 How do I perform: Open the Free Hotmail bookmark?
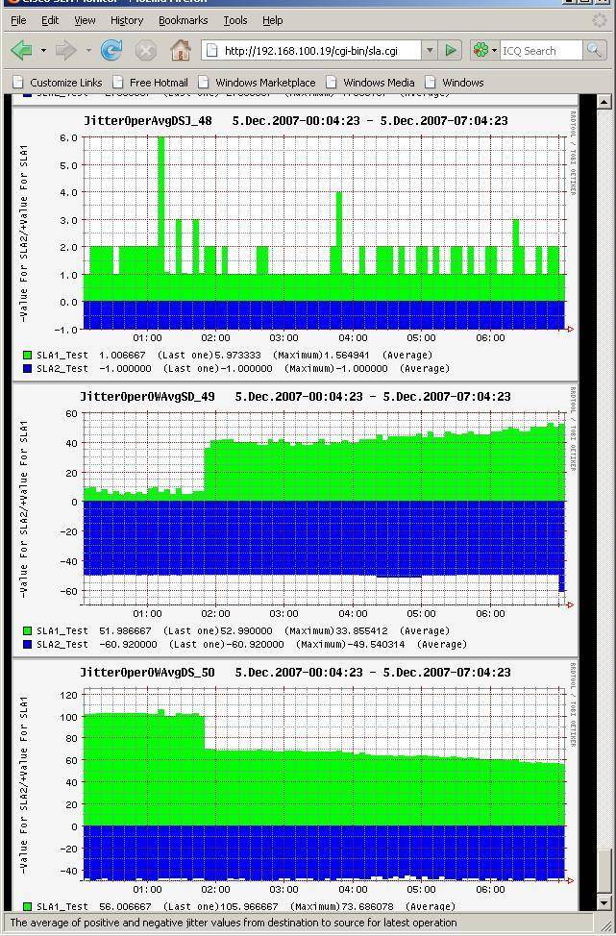[x=159, y=83]
